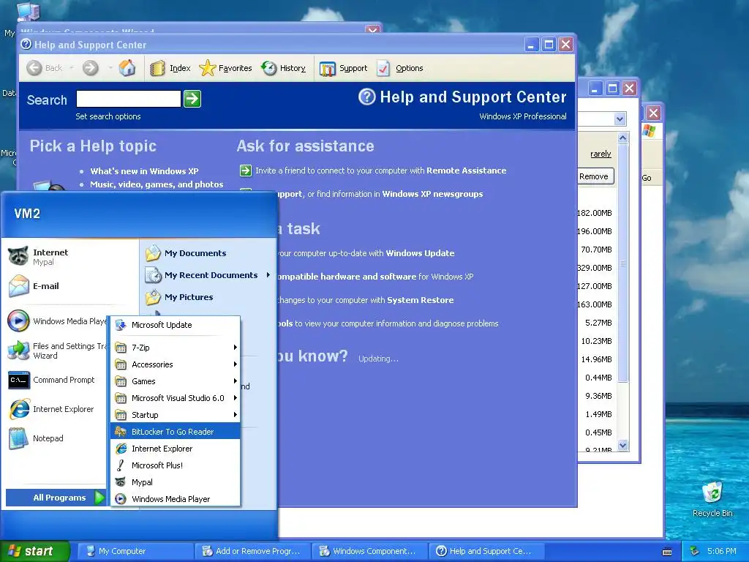749x562 pixels.
Task: Open the History clock icon
Action: pos(269,68)
